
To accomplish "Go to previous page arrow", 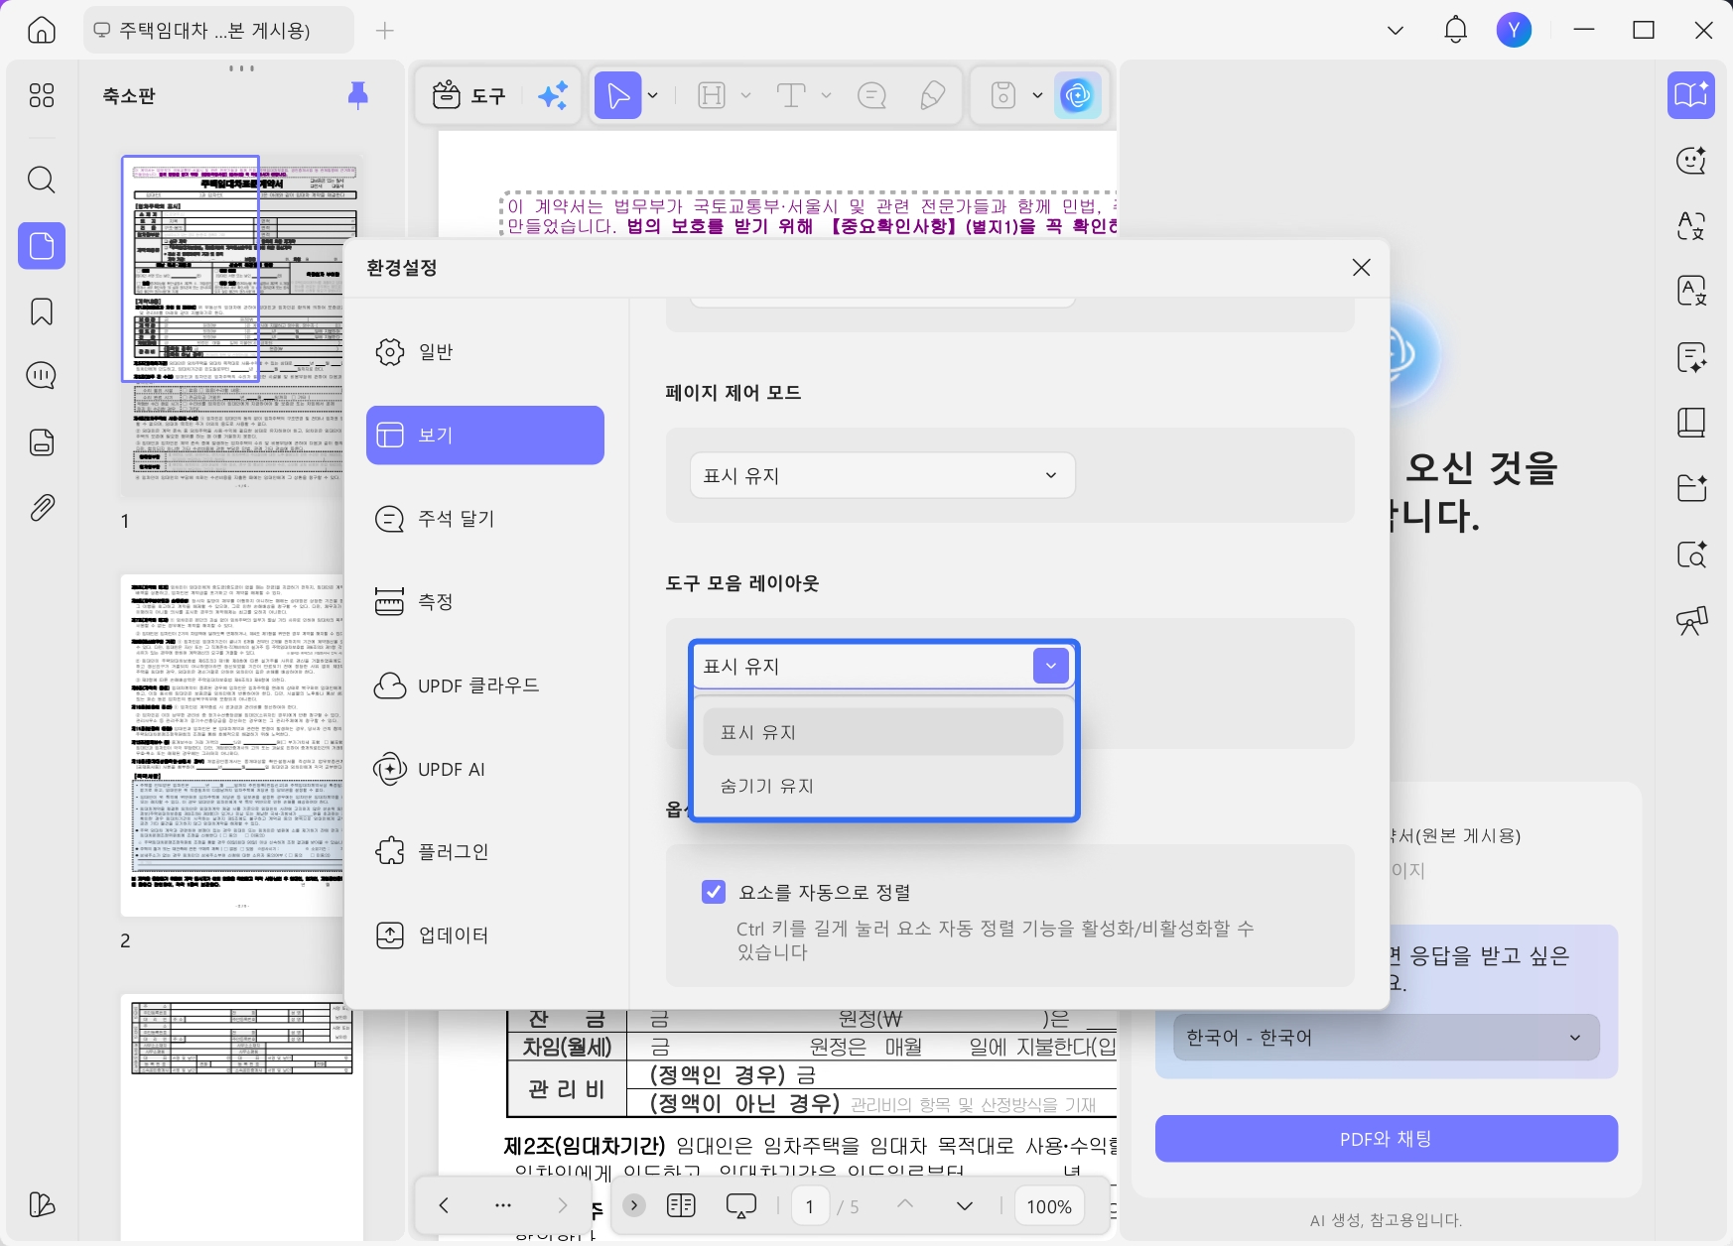I will click(x=904, y=1203).
